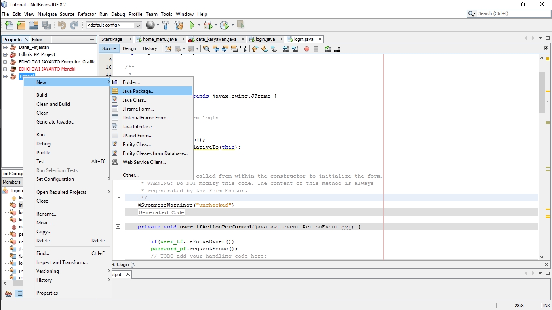Choose Entity Classes from Database option
This screenshot has height=310, width=552.
[x=152, y=153]
